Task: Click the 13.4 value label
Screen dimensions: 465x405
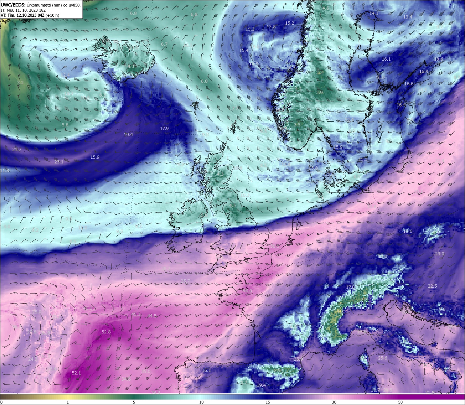Action: [x=408, y=17]
